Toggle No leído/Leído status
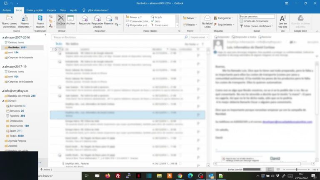This screenshot has height=180, width=320. (207, 21)
